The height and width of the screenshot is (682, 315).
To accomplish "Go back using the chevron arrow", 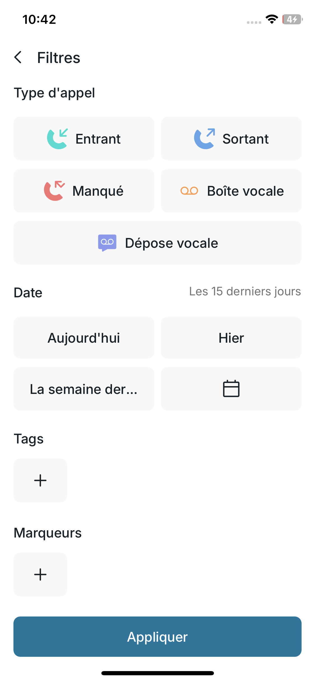I will (x=18, y=57).
